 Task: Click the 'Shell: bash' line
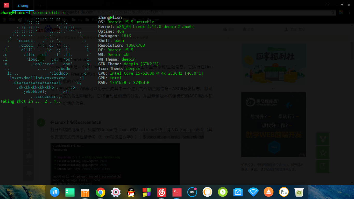point(111,41)
